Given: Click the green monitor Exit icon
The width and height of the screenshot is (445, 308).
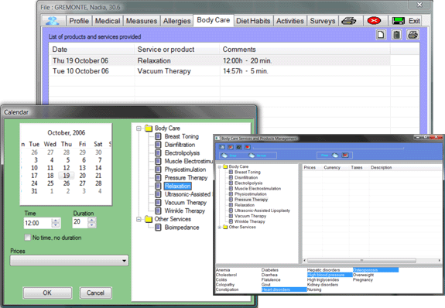Looking at the screenshot, I should (398, 21).
